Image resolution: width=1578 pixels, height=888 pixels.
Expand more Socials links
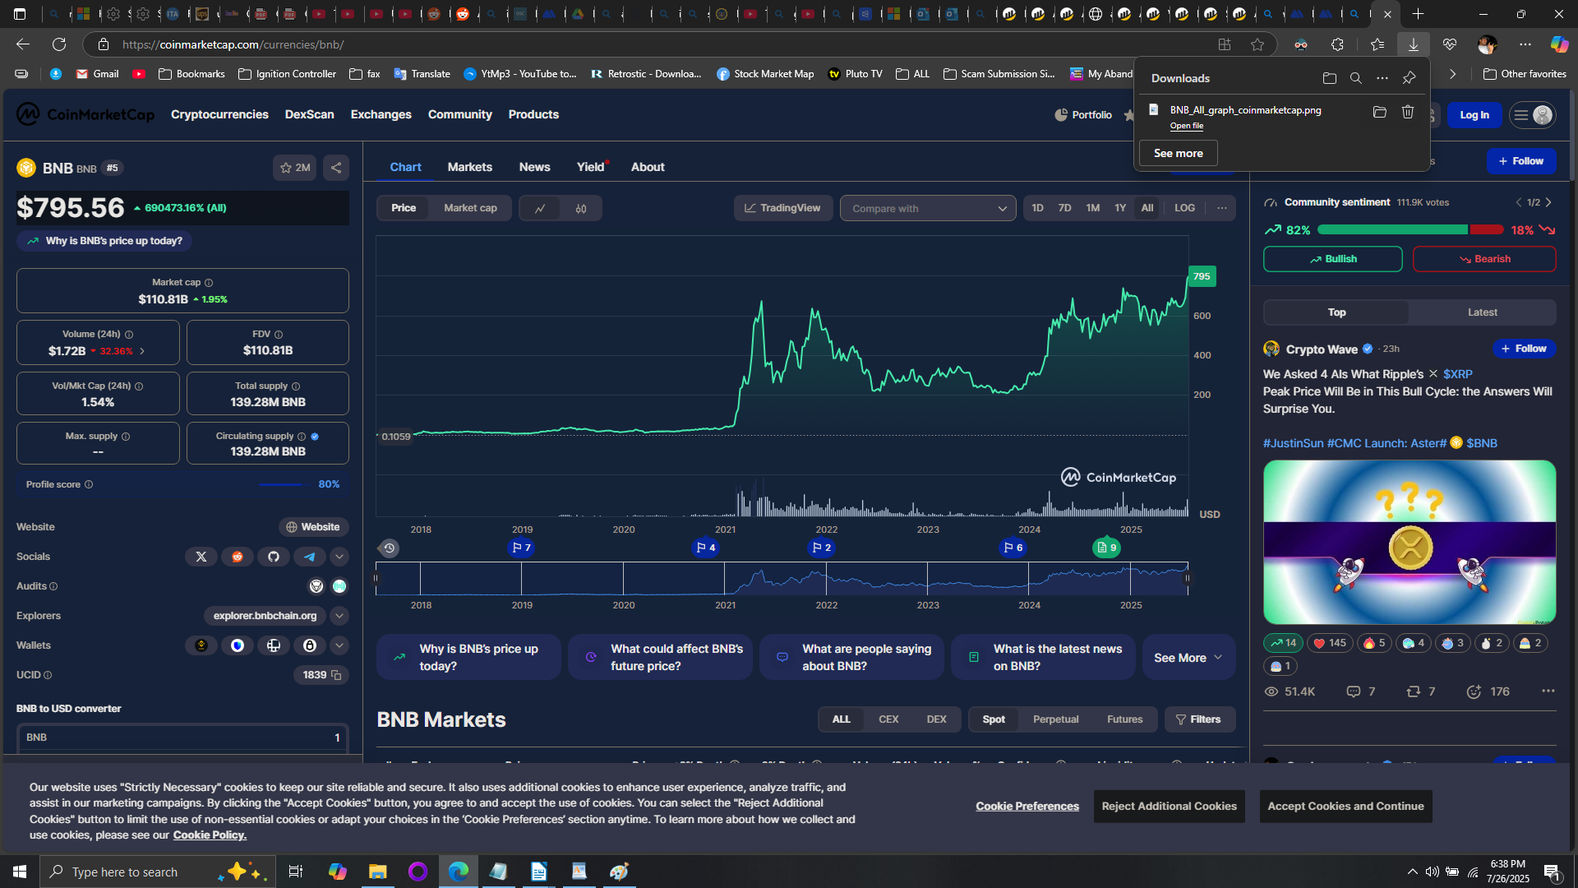coord(339,557)
